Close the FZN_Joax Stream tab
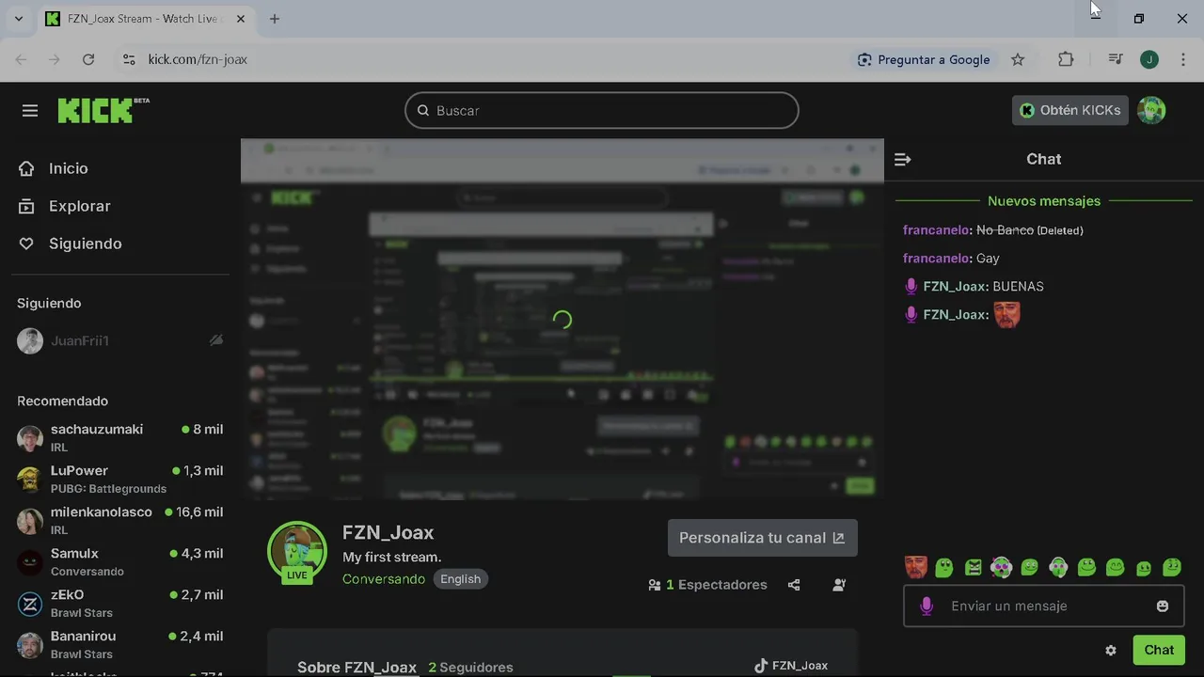The image size is (1204, 677). coord(241,19)
